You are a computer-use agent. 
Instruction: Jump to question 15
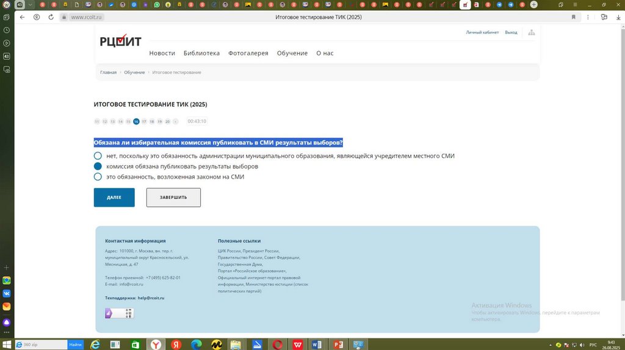[x=128, y=121]
